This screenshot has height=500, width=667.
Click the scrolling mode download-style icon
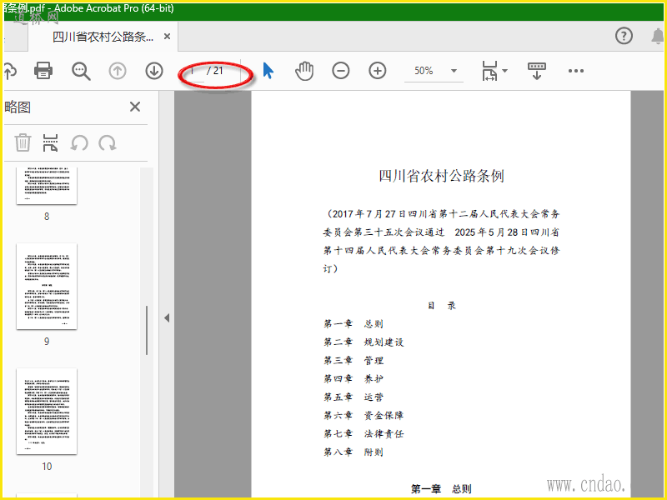pos(536,71)
